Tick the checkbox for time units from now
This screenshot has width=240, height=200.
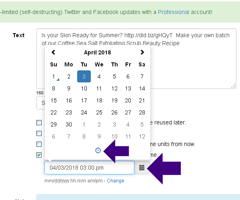click(x=39, y=144)
